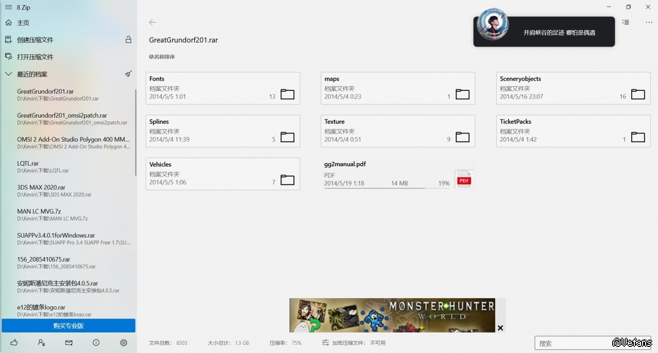Click the 加密压缩文件 settings slider icon
The width and height of the screenshot is (658, 353).
tap(325, 343)
